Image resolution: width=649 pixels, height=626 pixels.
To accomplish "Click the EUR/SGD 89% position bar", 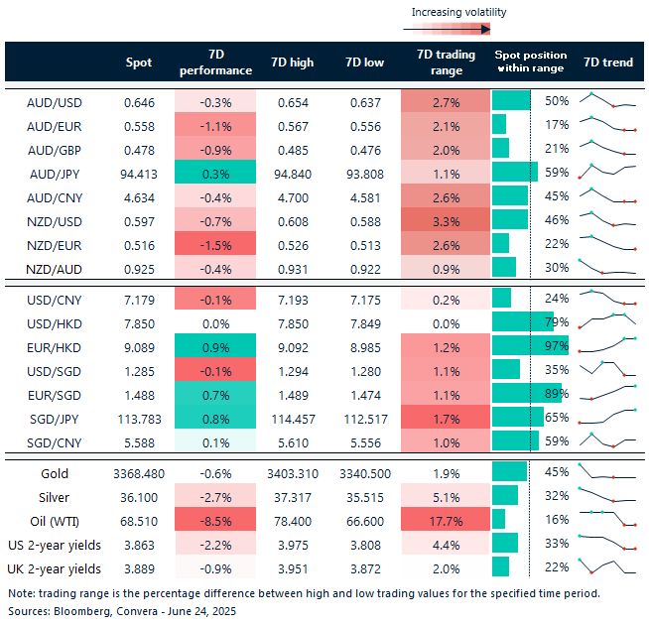I will tap(527, 393).
